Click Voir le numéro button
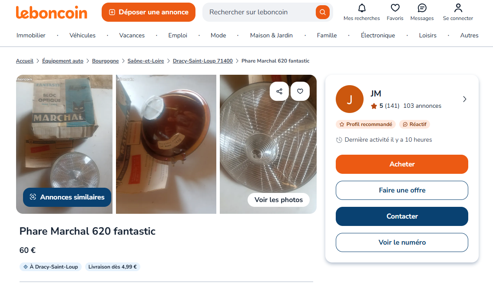The height and width of the screenshot is (292, 493). coord(402,242)
